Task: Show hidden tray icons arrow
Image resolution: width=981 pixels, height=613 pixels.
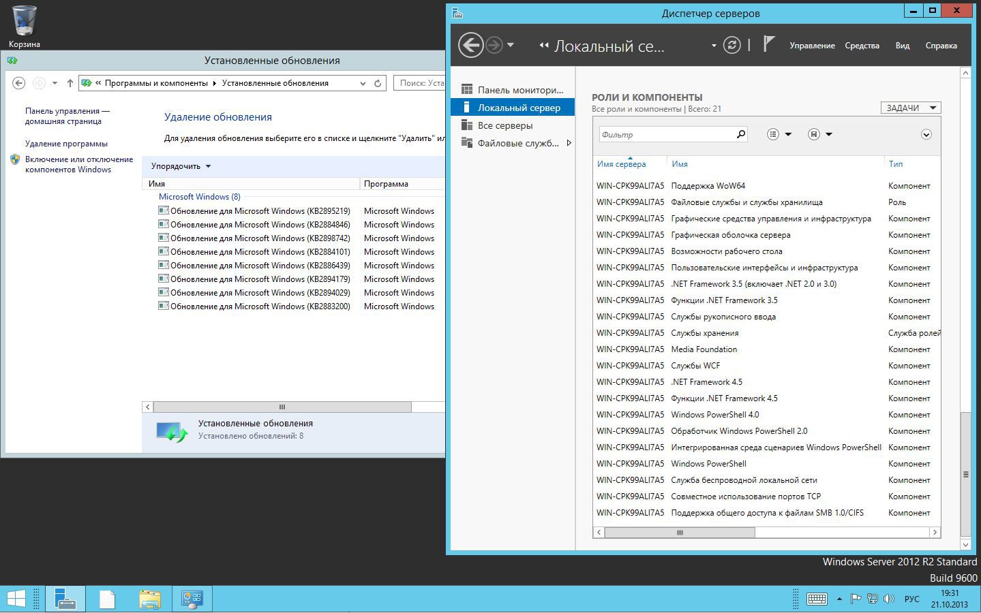Action: point(839,599)
